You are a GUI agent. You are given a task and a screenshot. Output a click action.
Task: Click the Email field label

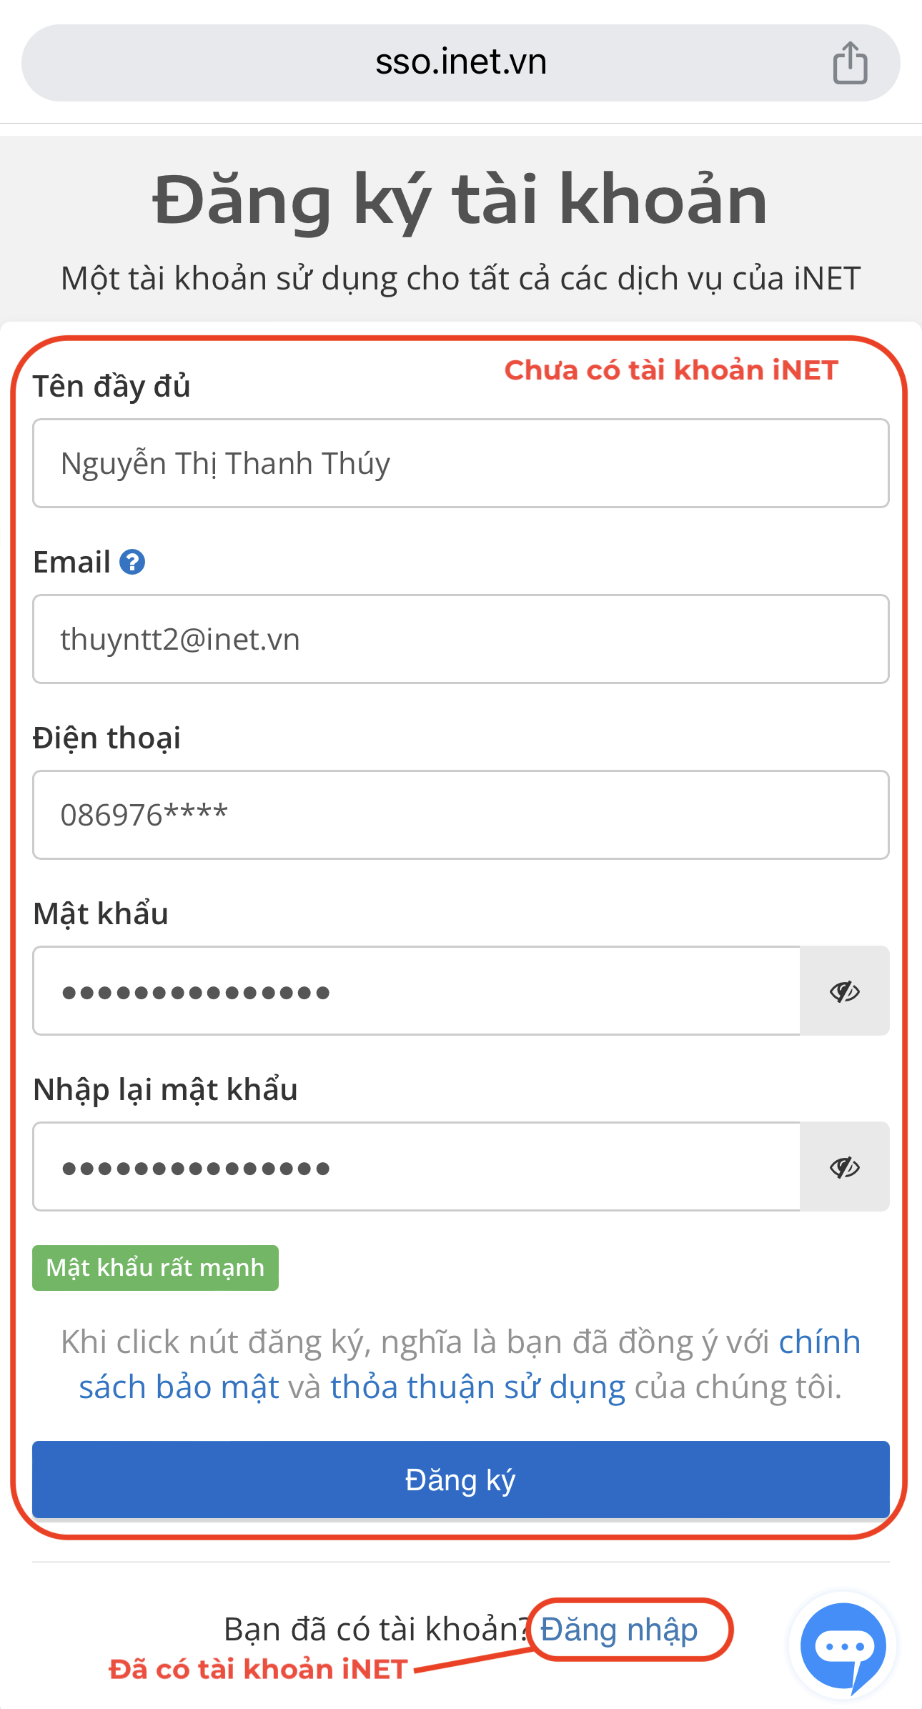pos(71,562)
